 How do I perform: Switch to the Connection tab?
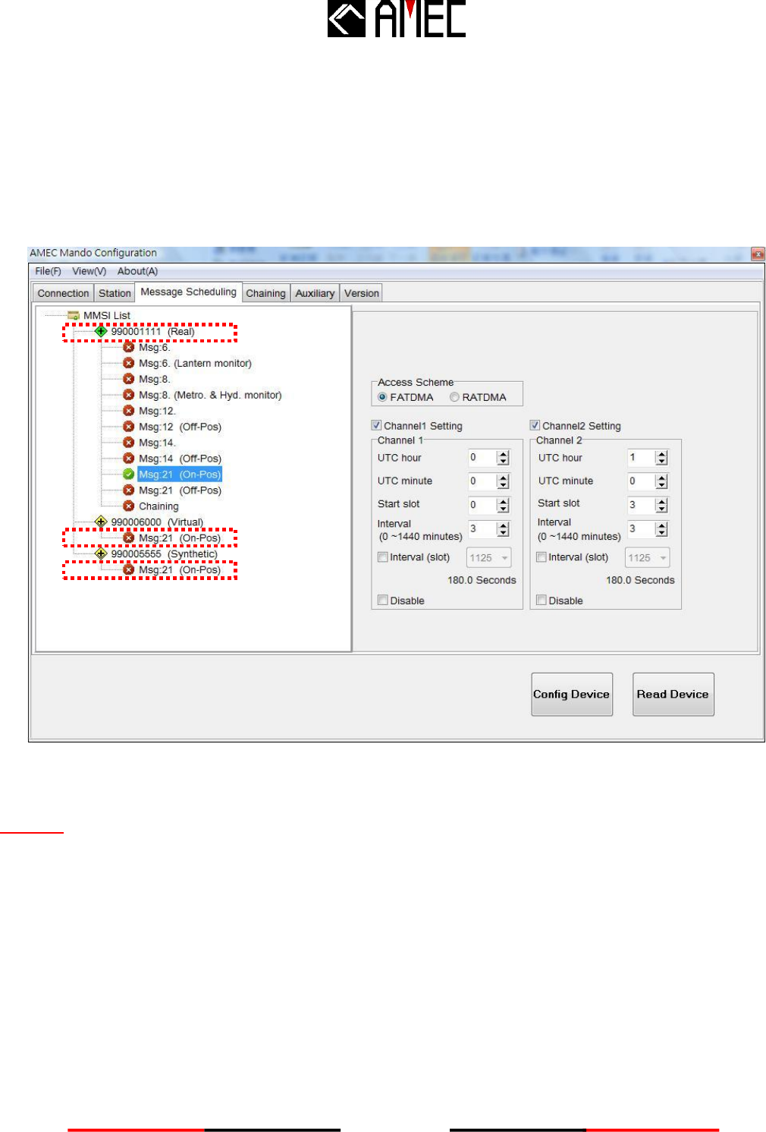pyautogui.click(x=63, y=293)
